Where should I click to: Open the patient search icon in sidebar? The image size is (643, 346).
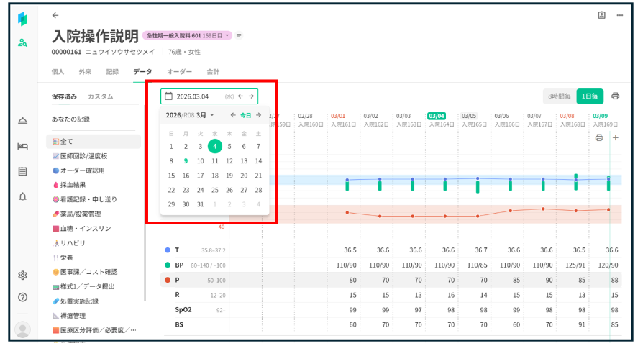pos(23,43)
